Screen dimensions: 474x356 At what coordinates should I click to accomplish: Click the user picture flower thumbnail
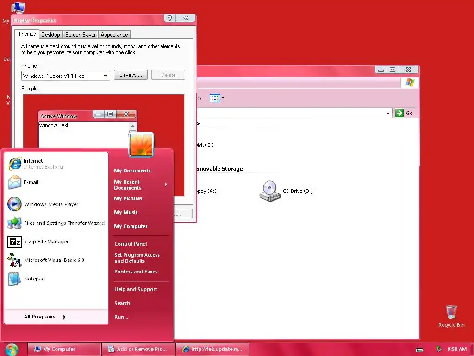[x=141, y=145]
